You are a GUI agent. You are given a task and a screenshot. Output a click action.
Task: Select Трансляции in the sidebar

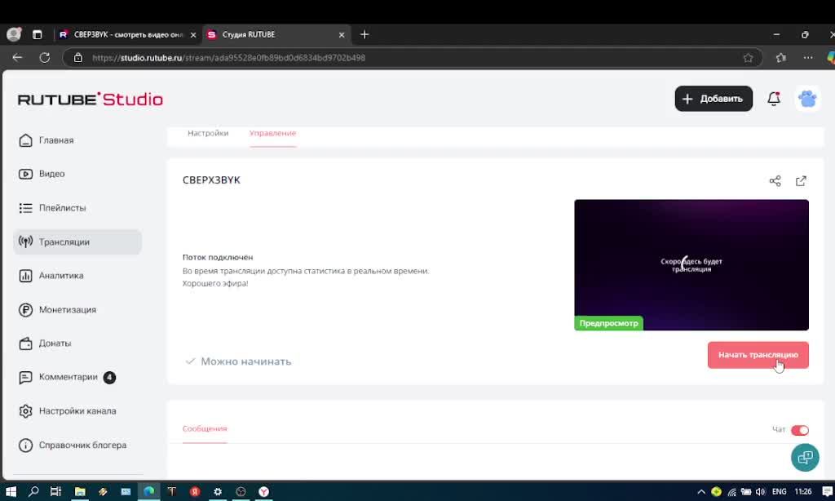click(x=77, y=242)
